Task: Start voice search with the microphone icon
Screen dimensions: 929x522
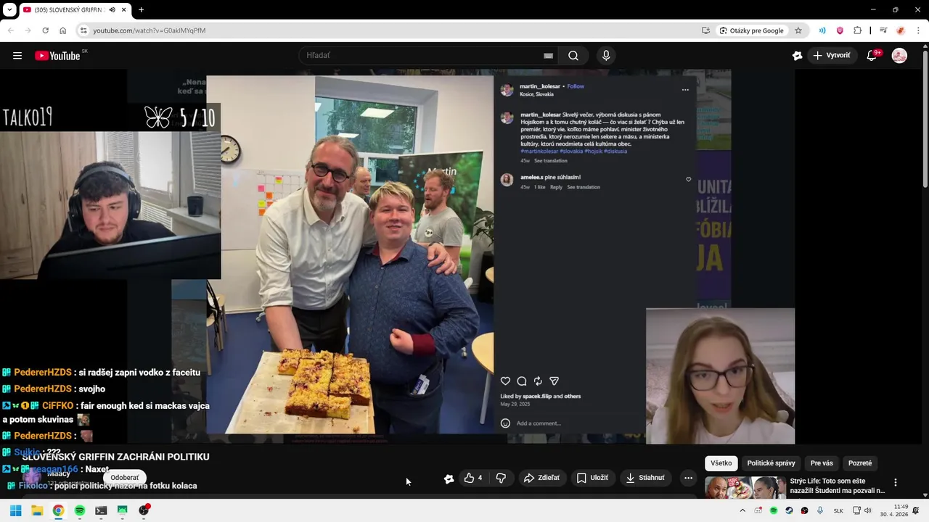Action: [606, 56]
